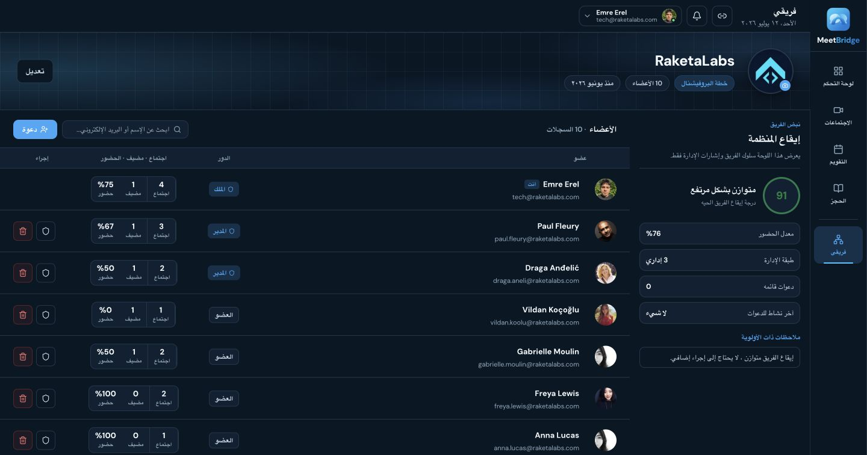867x455 pixels.
Task: Change role shield for Draga Anđelić
Action: coord(46,273)
